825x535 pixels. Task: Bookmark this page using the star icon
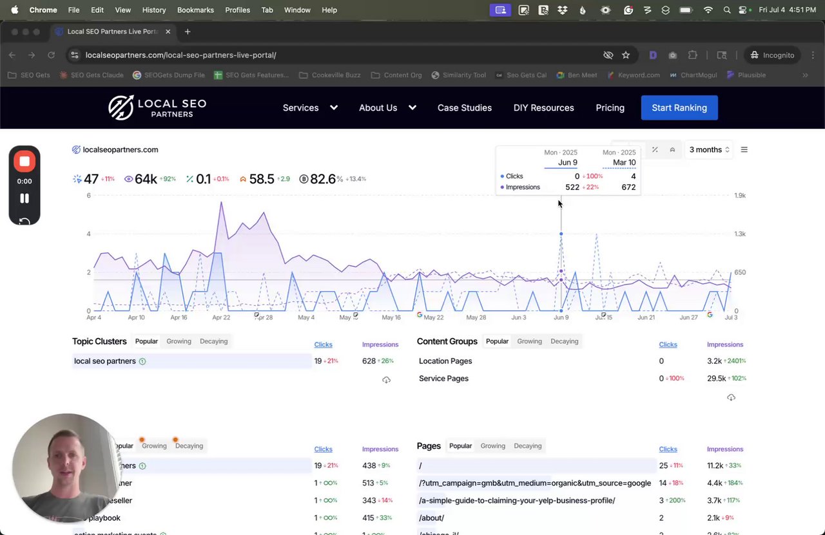625,55
